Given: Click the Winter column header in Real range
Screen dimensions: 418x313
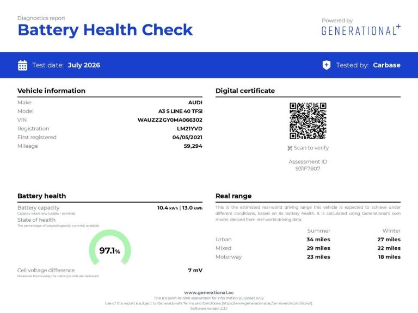Looking at the screenshot, I should 391,231.
